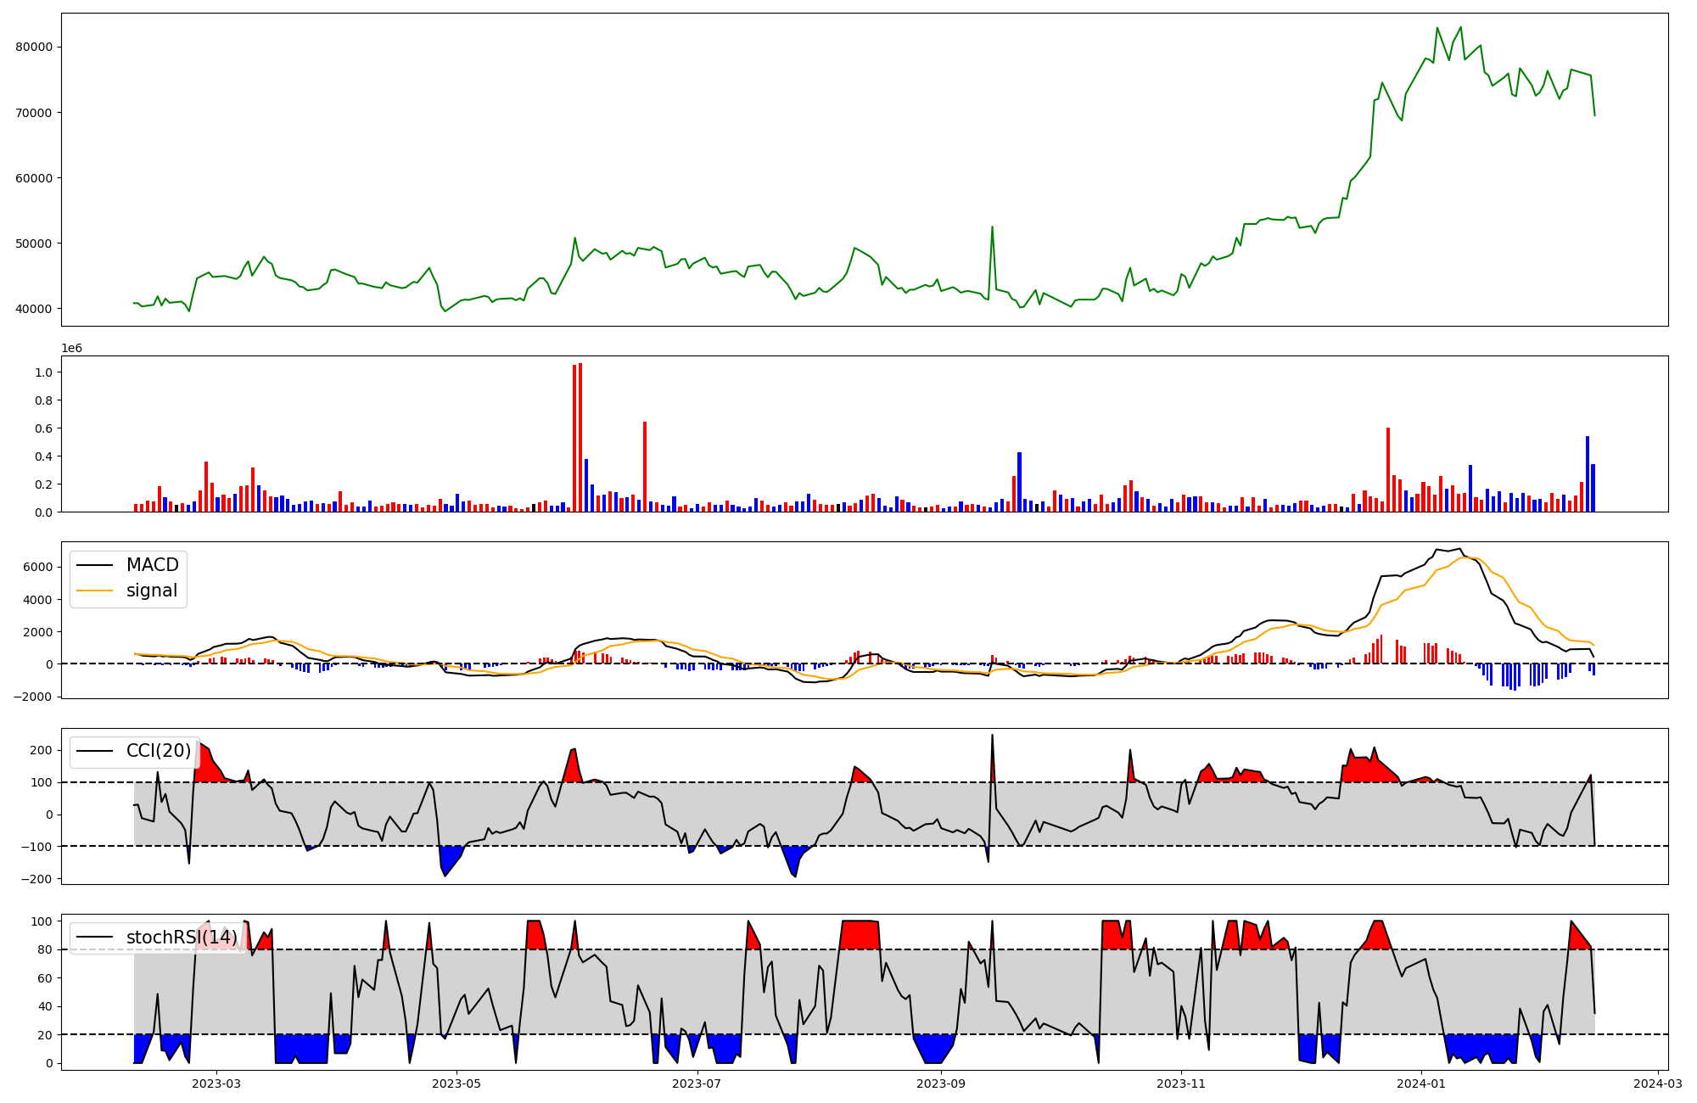Click the 2024-01 x-axis date label
The image size is (1697, 1103).
click(x=1421, y=1083)
